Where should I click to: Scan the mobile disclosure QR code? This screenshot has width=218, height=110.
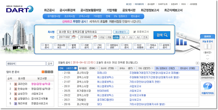(x=207, y=69)
